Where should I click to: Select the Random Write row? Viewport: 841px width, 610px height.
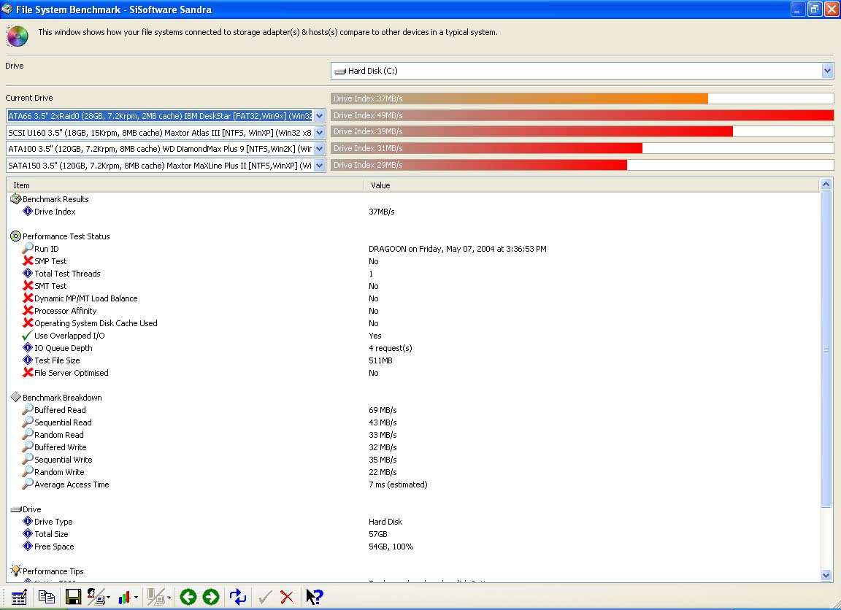coord(413,471)
